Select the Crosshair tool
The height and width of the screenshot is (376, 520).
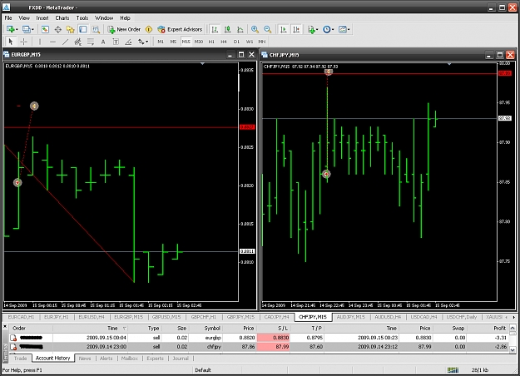click(23, 42)
